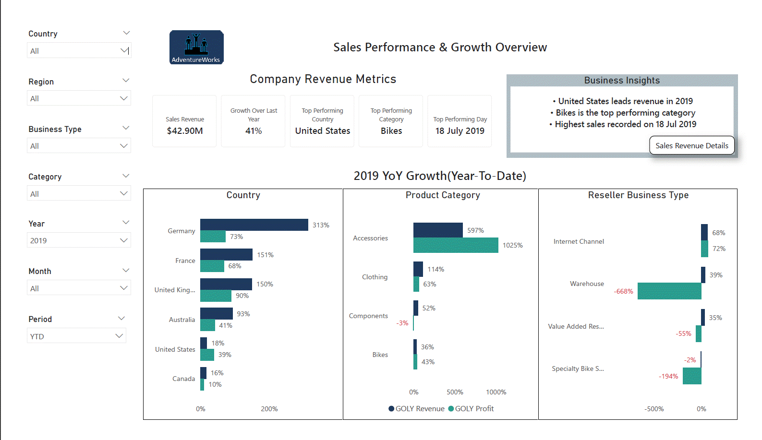Open the Country dropdown showing All

pyautogui.click(x=79, y=51)
